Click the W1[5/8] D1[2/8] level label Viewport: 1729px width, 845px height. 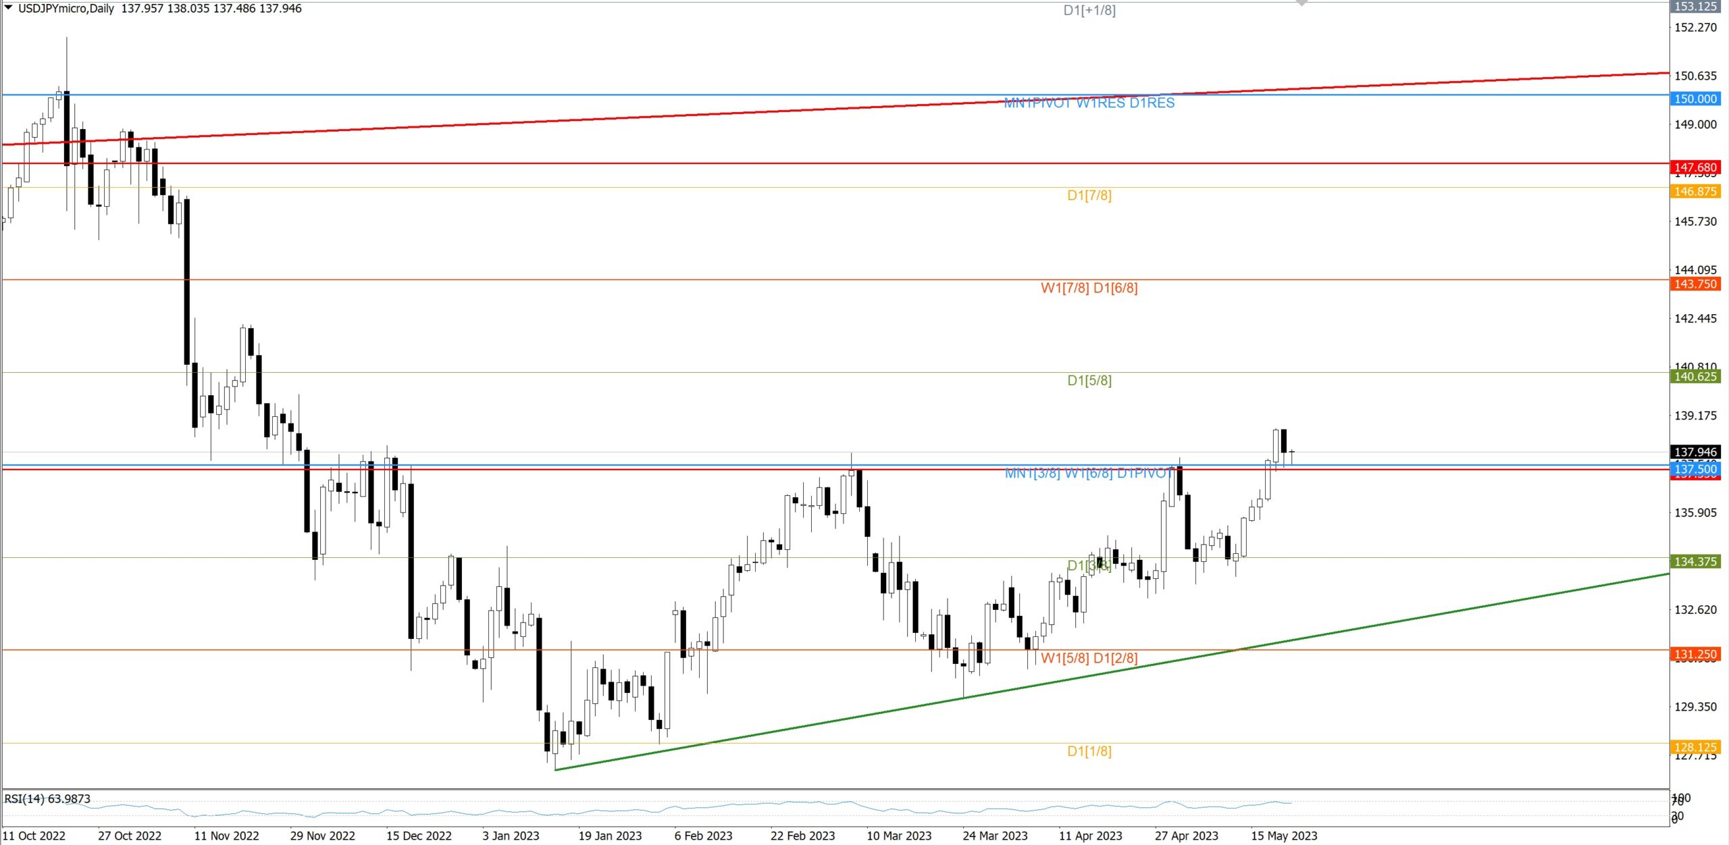pos(1089,659)
